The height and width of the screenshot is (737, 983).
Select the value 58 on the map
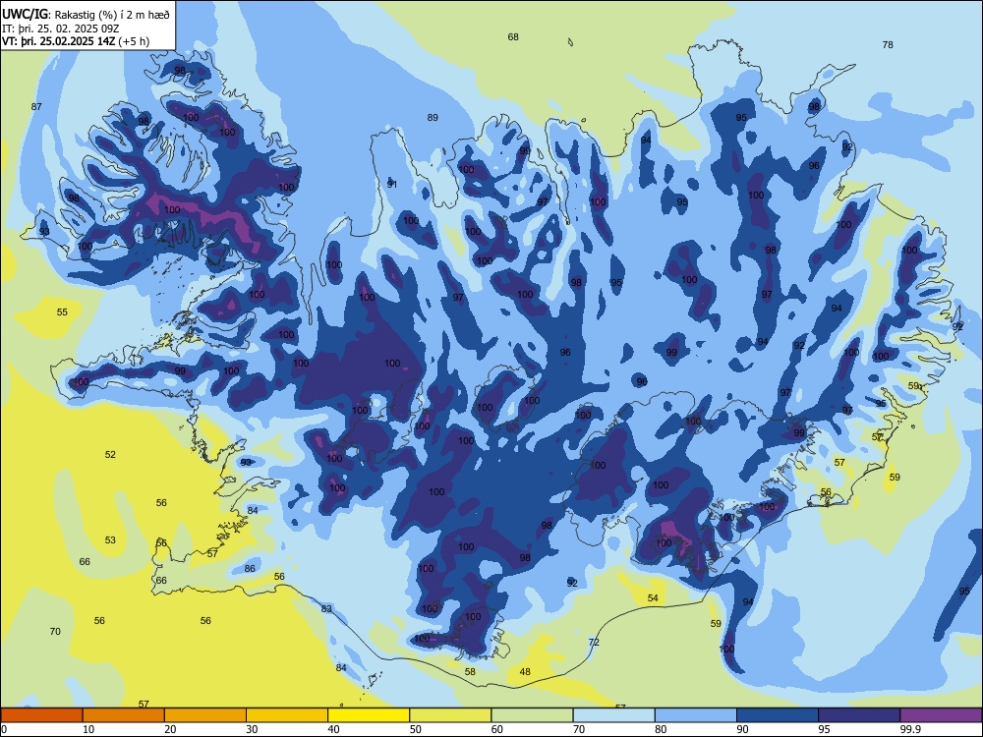[470, 672]
